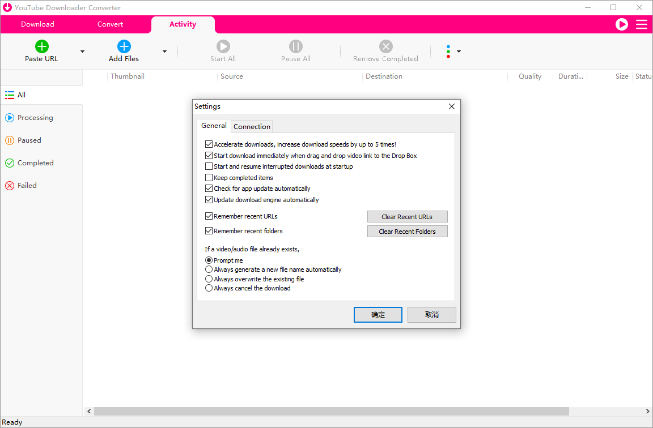Select the Paste URL tool
This screenshot has width=653, height=428.
tap(41, 51)
